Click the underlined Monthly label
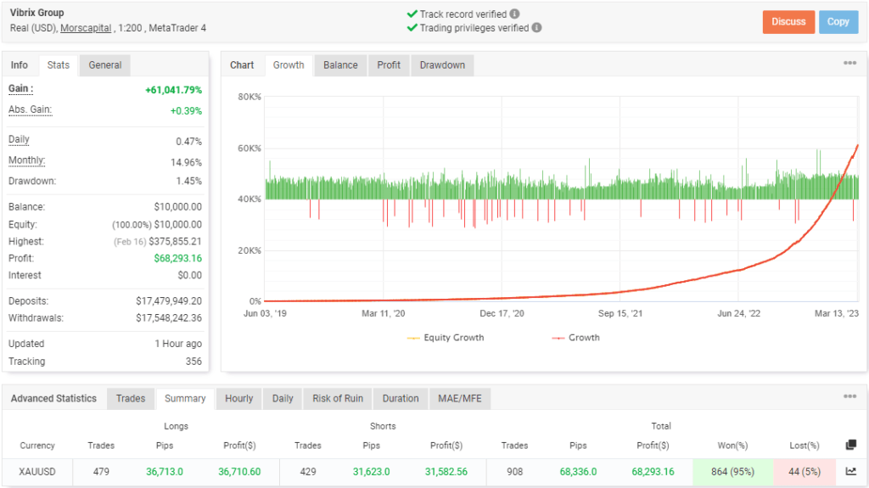869x488 pixels. [26, 160]
